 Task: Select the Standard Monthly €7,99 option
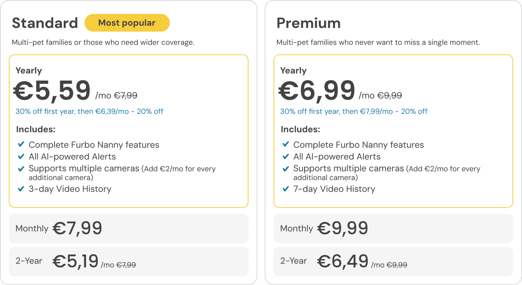click(x=128, y=228)
